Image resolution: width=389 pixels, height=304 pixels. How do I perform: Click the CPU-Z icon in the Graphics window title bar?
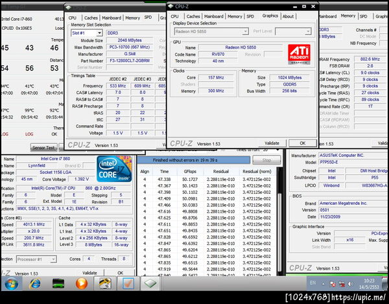click(x=171, y=6)
